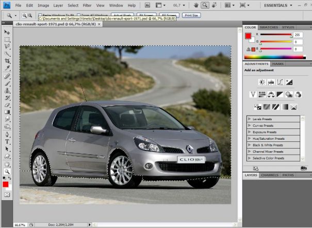Add an Exposure adjustment
This screenshot has height=228, width=312.
pos(289,82)
